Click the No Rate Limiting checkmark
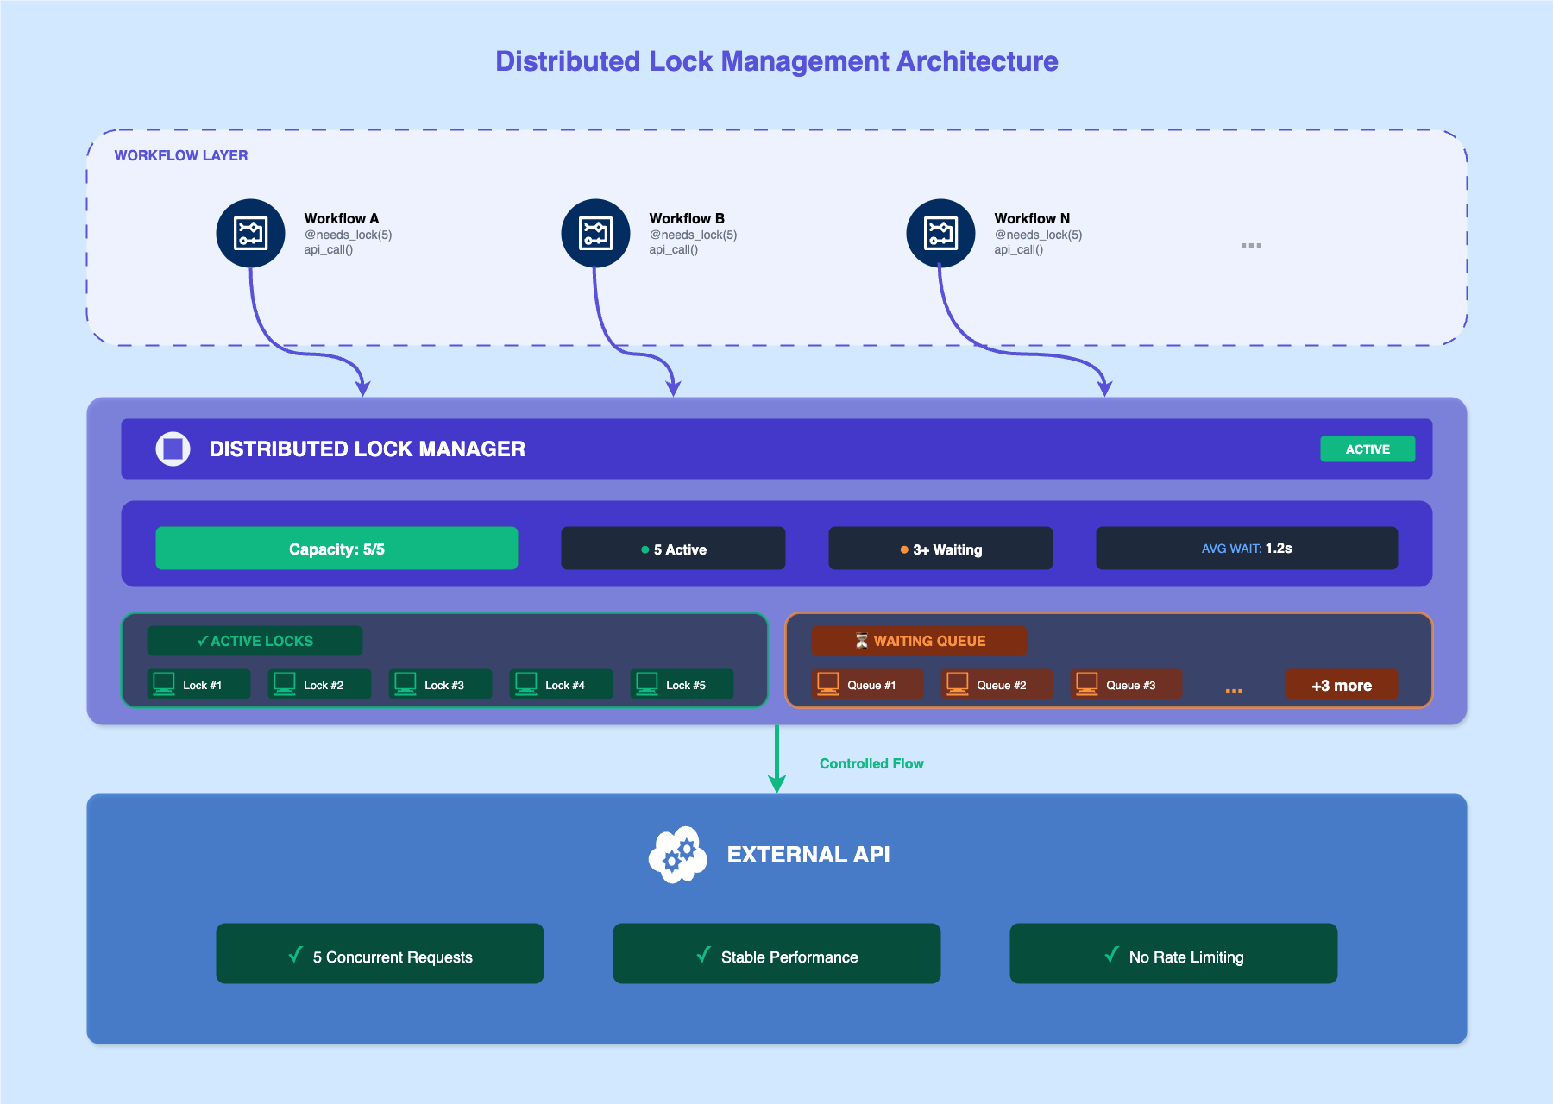This screenshot has width=1553, height=1104. click(1111, 955)
